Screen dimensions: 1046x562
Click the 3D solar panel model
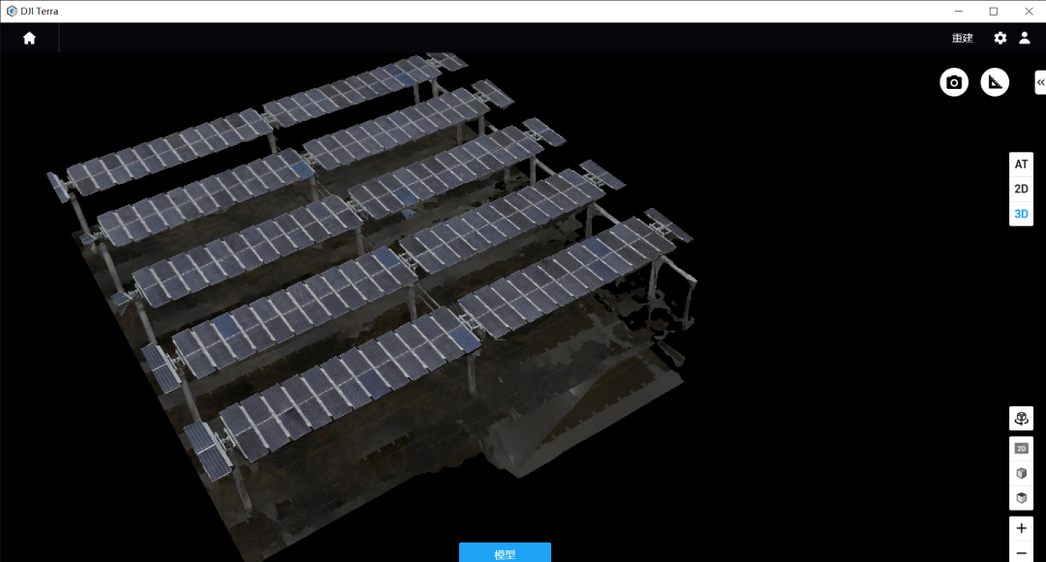pos(368,271)
